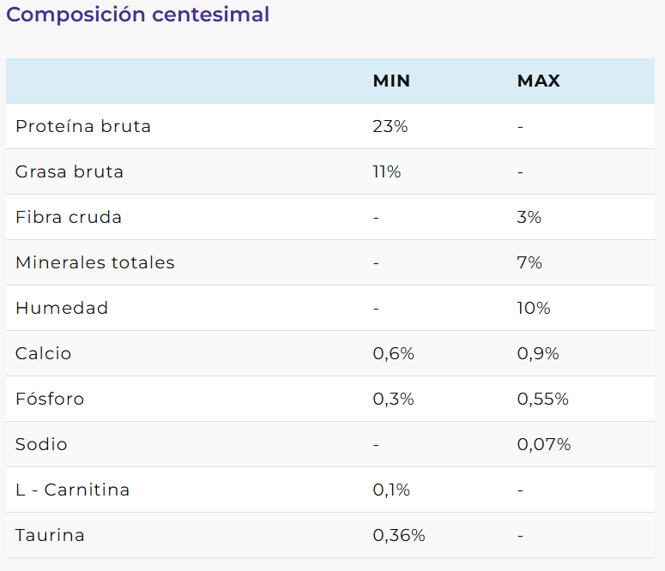This screenshot has width=665, height=571.
Task: Select the Fósforo row label
Action: point(50,399)
